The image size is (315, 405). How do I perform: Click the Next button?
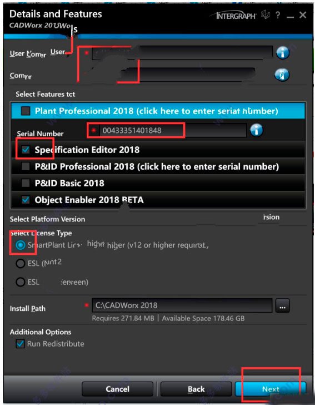click(271, 389)
